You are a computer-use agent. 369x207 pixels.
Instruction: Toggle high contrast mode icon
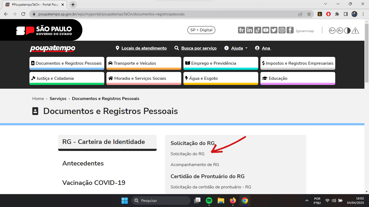(x=347, y=30)
